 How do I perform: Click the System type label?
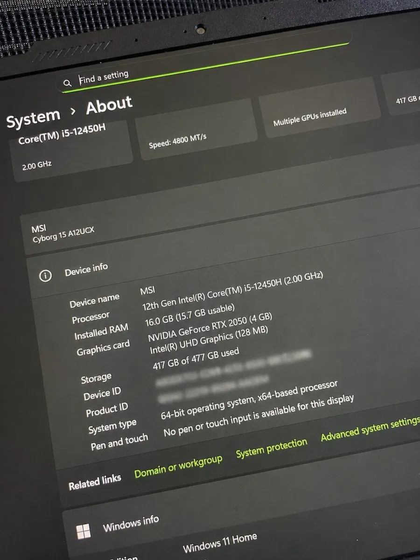(x=112, y=426)
